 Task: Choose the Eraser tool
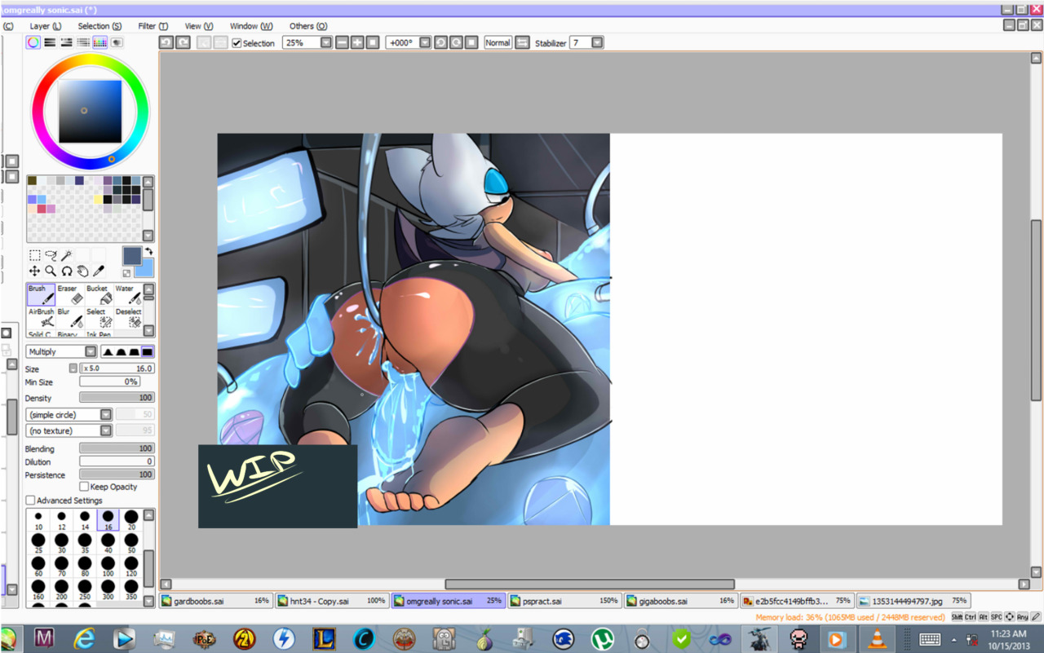click(70, 294)
